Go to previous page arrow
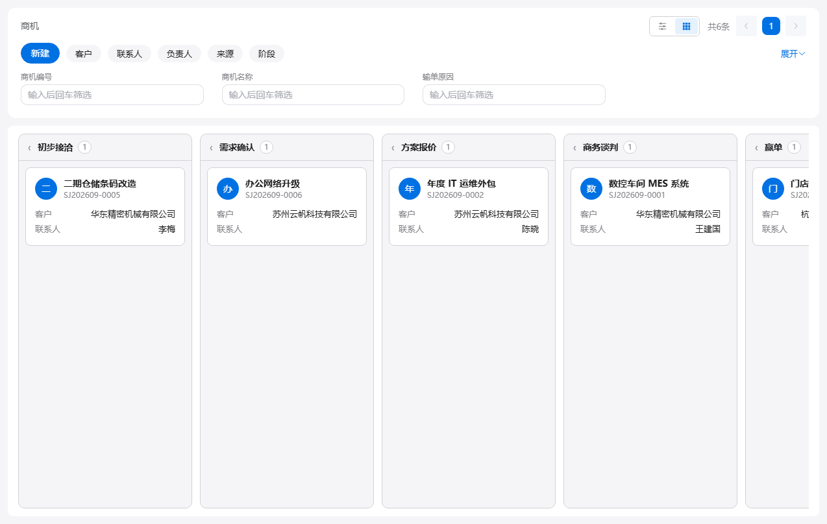Viewport: 827px width, 524px height. coord(747,26)
